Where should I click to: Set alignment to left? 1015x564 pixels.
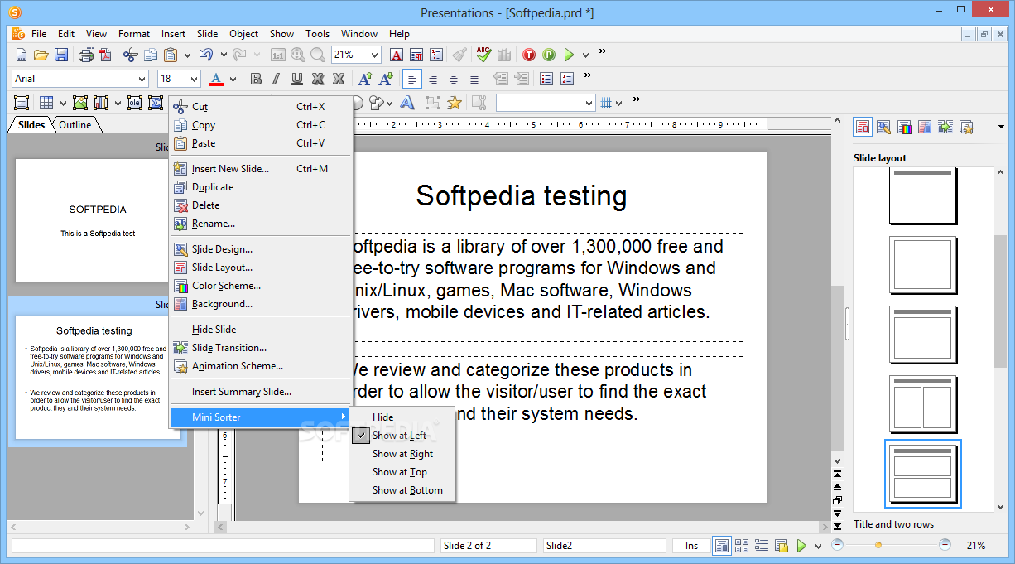pyautogui.click(x=412, y=79)
